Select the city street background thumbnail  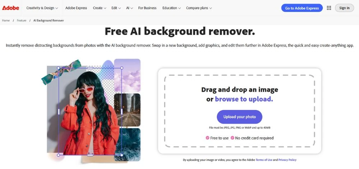(127, 110)
